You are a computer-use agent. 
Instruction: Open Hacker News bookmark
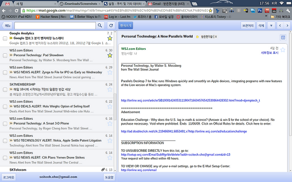[x=51, y=17]
